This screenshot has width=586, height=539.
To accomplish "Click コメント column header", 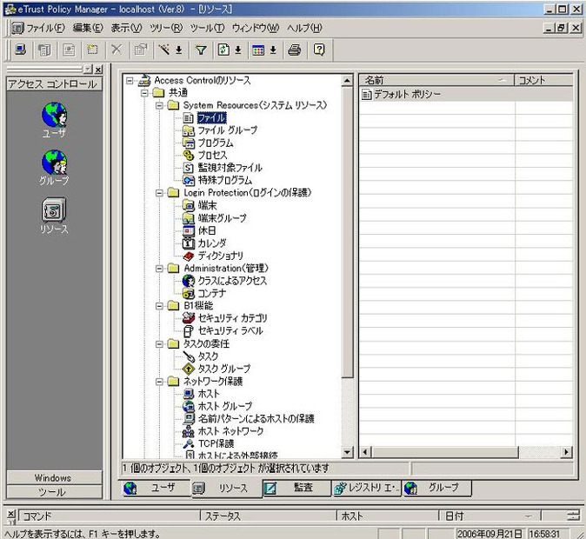I will pos(543,80).
